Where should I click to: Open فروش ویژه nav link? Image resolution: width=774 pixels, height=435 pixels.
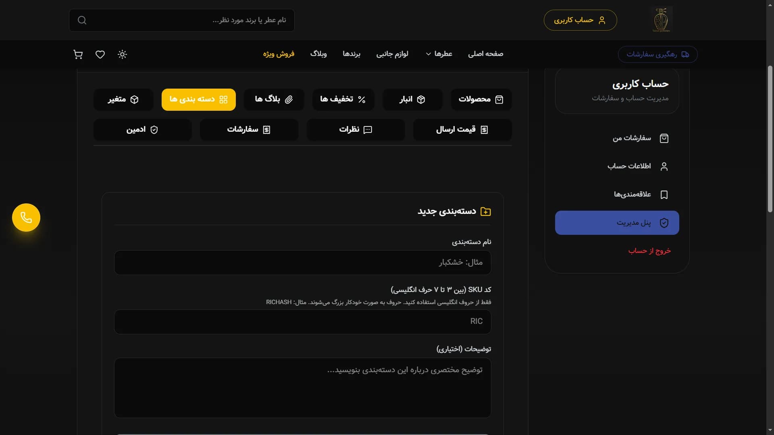pos(279,54)
